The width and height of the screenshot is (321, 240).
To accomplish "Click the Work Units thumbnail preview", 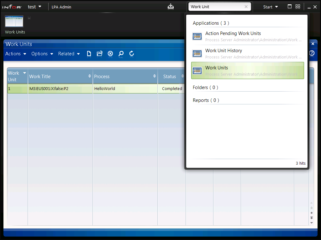I will click(x=14, y=22).
